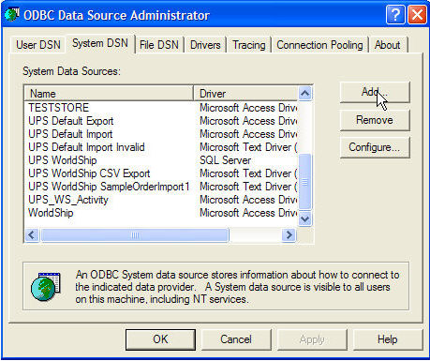
Task: Sort by the Name column header
Action: [x=109, y=94]
